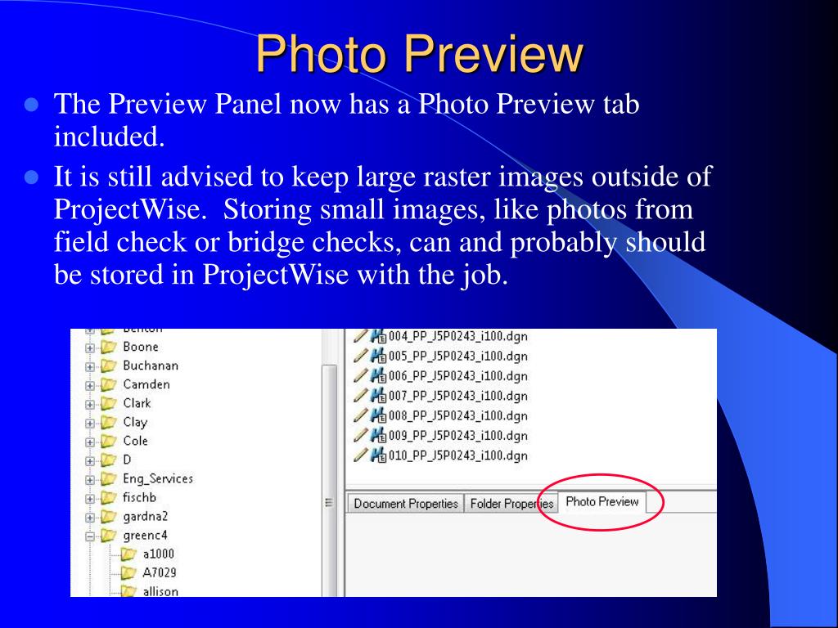Screen dimensions: 838x628
Task: Select file 006_PP_J5P0243_i100.dgn
Action: tap(457, 376)
